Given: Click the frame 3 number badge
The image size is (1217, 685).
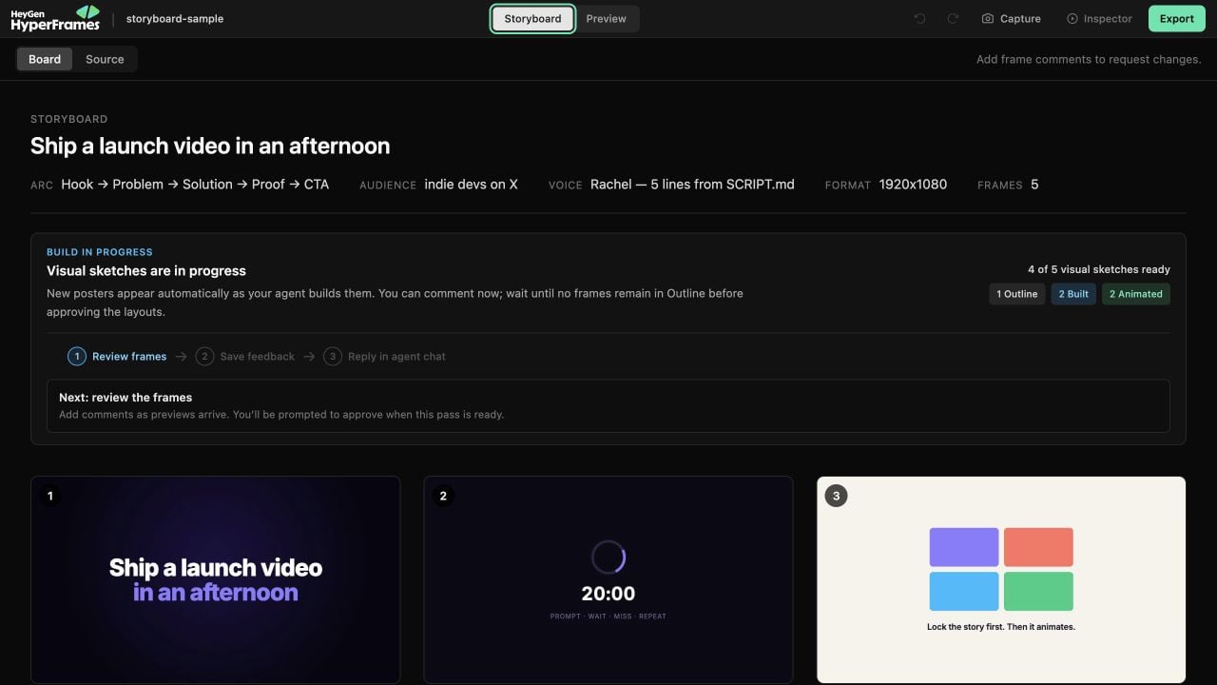Looking at the screenshot, I should pyautogui.click(x=836, y=496).
